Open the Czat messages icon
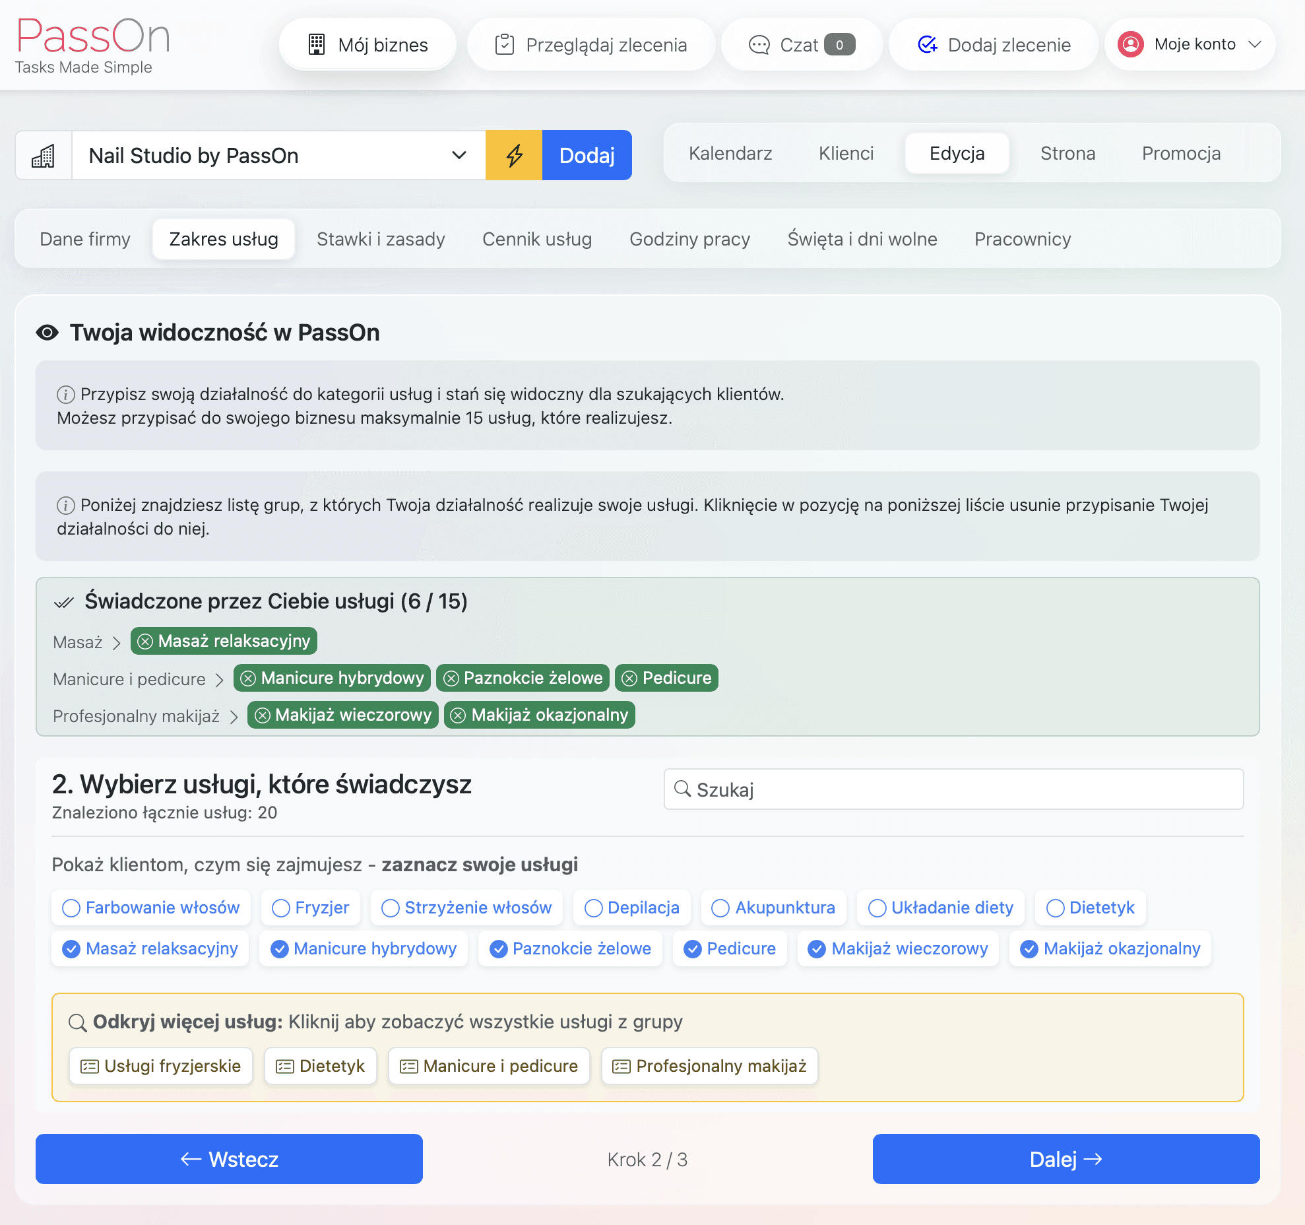The image size is (1305, 1225). click(759, 45)
